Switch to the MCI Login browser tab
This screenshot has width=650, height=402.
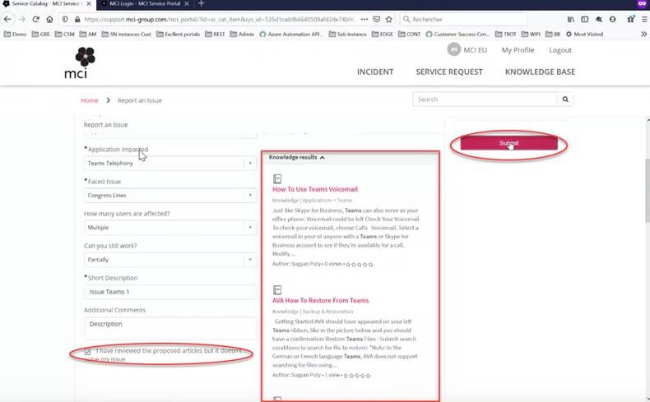pos(145,4)
